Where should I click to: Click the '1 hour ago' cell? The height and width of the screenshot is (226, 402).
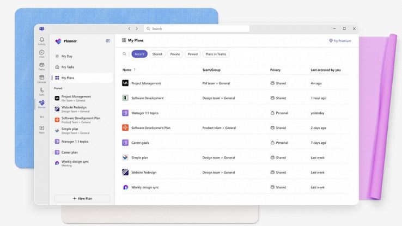319,98
